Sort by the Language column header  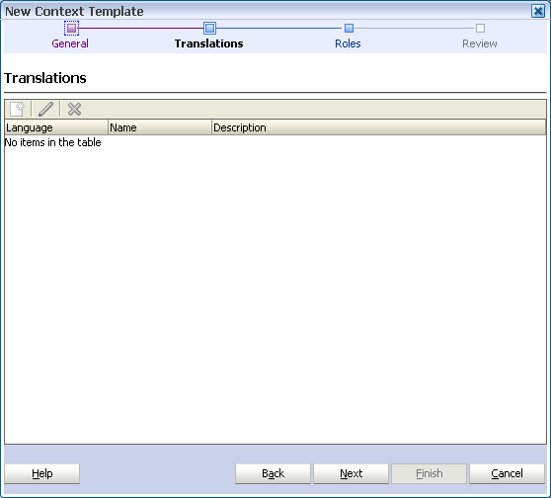point(56,127)
